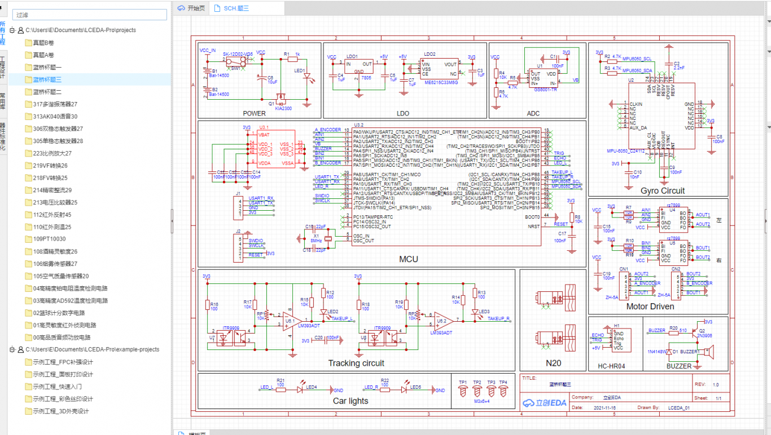The height and width of the screenshot is (435, 771).
Task: Click the folder icon of 示例工程_3D外壳设计
Action: [28, 411]
